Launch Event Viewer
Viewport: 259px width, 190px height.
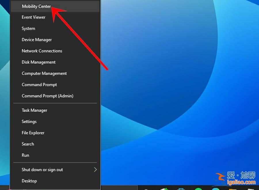(x=33, y=17)
